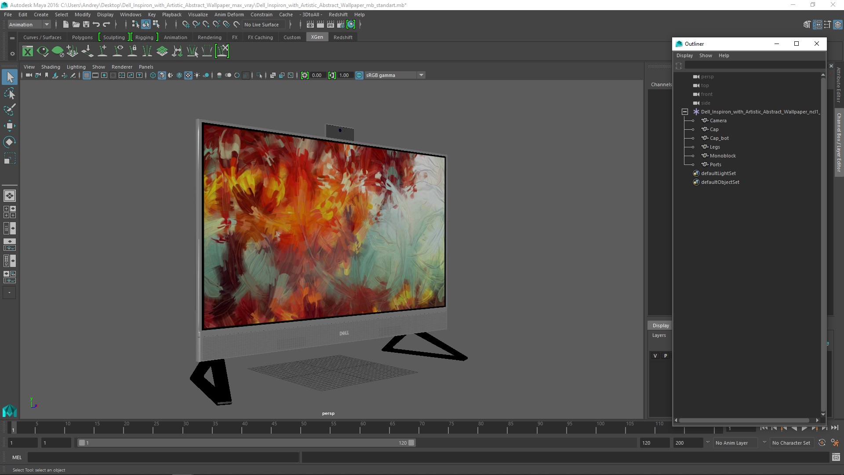The image size is (844, 475).
Task: Click the Render Current Frame clapper icon
Action: coord(320,25)
